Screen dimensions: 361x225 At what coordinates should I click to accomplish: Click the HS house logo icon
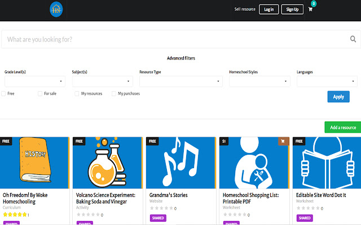[56, 9]
